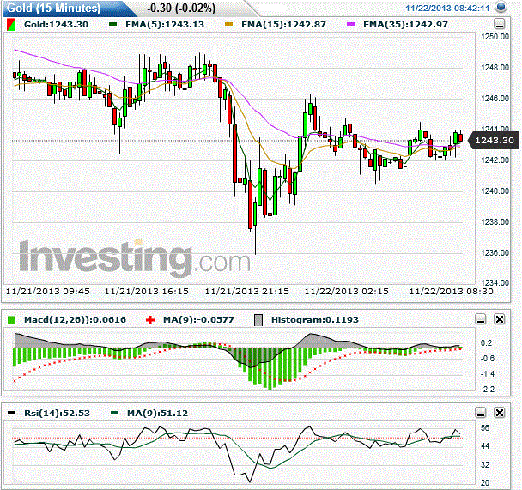
Task: Click the EMA(35):1242.97 label
Action: 405,25
